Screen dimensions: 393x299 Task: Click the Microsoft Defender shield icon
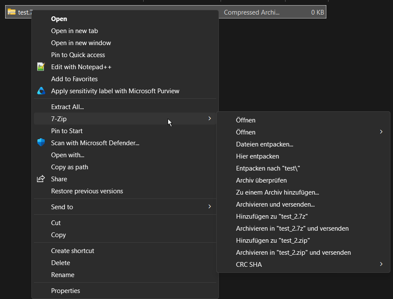pyautogui.click(x=41, y=143)
